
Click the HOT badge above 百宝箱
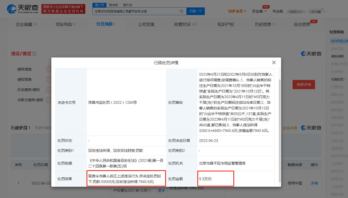[266, 7]
